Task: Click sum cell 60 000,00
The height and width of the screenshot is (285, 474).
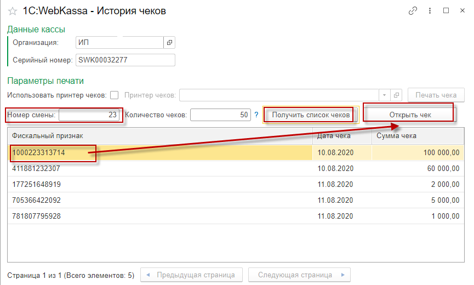Action: pyautogui.click(x=418, y=169)
